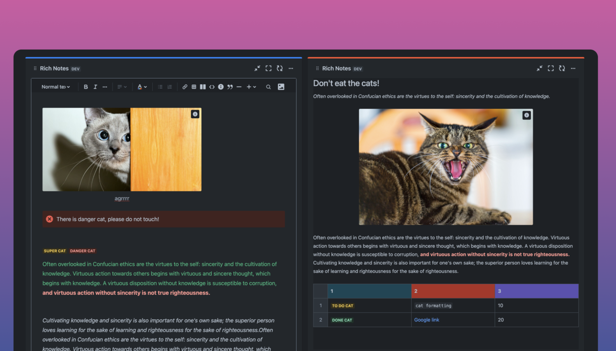Collapse the right Rich Notes panel
The width and height of the screenshot is (616, 351).
tap(540, 68)
